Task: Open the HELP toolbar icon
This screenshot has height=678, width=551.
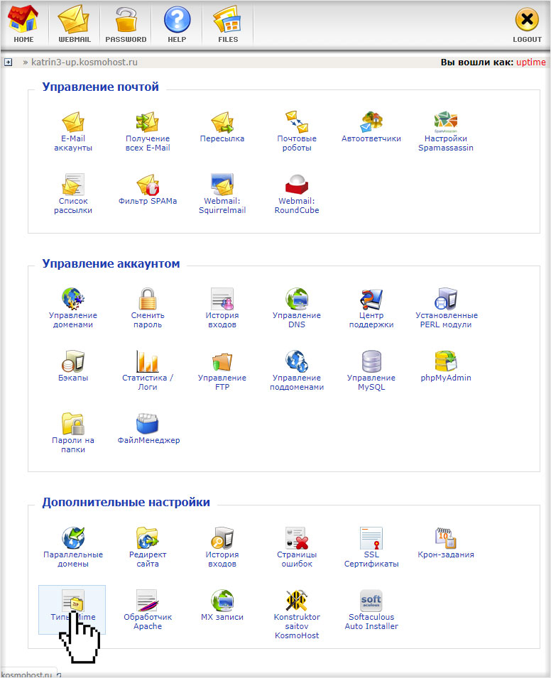Action: [177, 20]
